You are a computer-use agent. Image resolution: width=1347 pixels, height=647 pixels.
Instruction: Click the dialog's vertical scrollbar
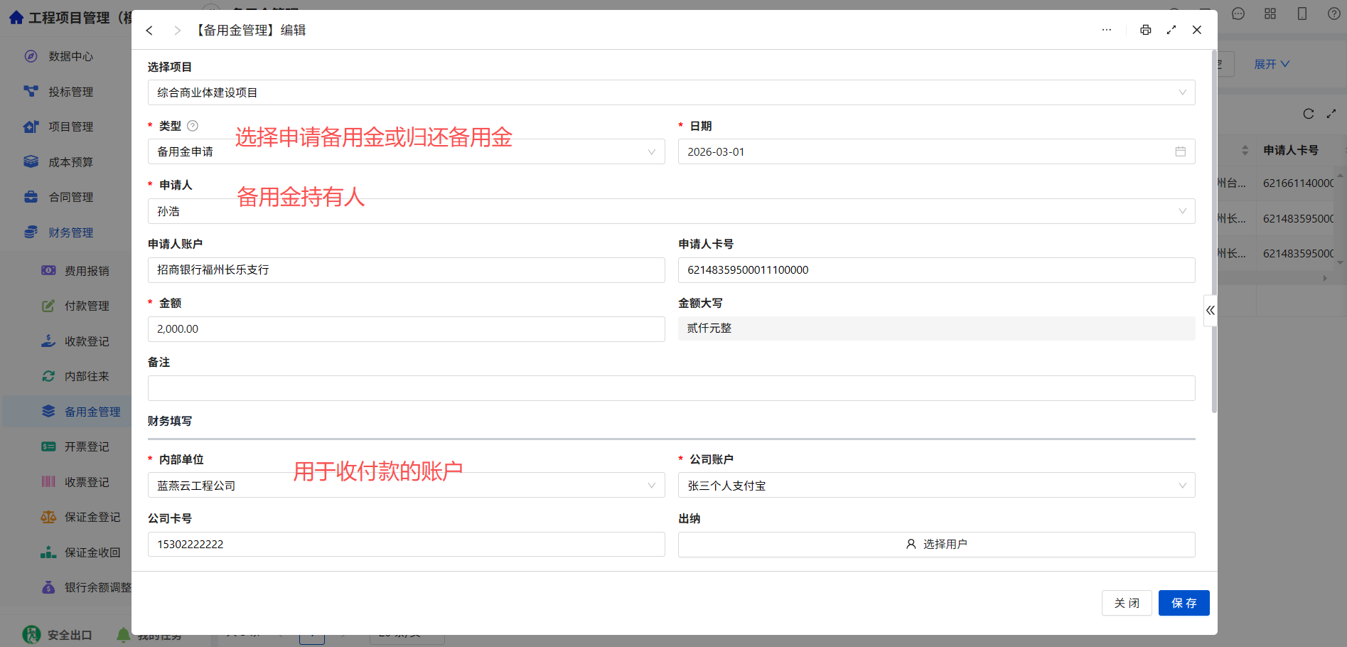tap(1214, 231)
